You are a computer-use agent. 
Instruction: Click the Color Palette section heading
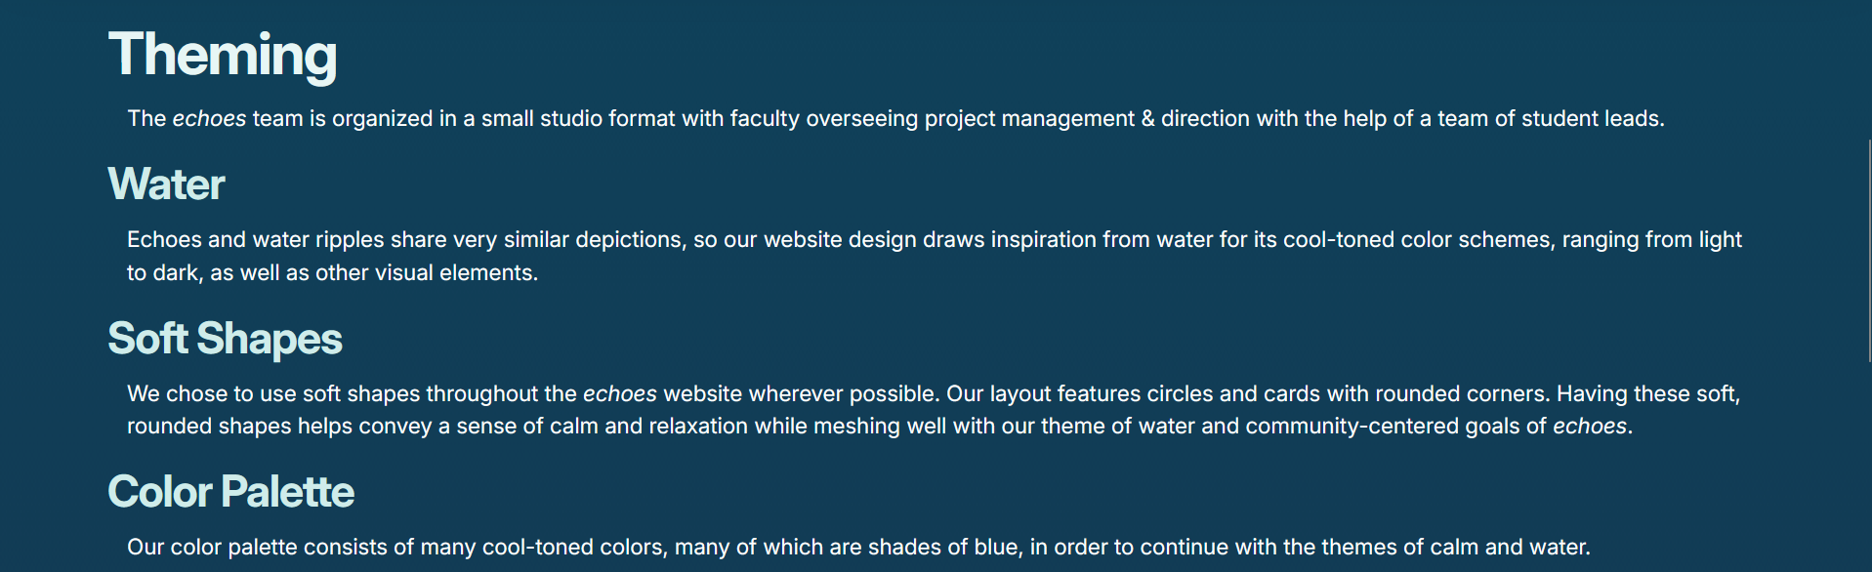click(230, 492)
